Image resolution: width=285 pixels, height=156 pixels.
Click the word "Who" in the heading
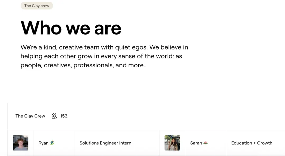[x=41, y=28]
